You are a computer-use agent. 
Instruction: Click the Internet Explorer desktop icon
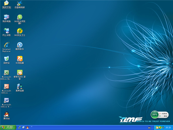(6, 45)
